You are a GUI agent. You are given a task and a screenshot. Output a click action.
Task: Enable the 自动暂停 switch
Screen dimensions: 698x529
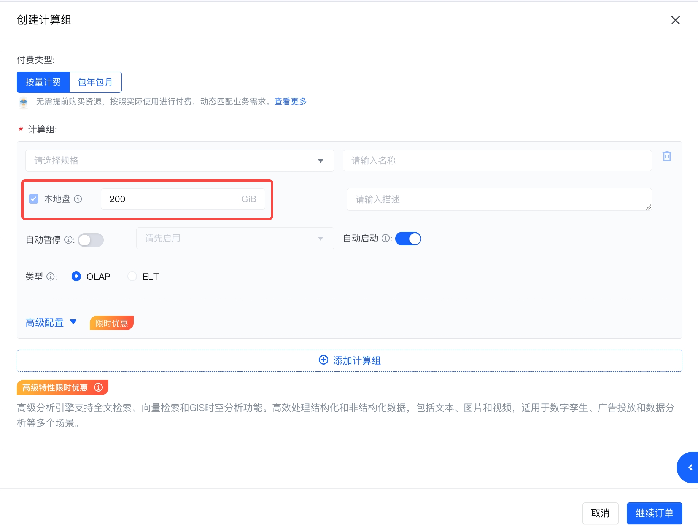tap(91, 240)
